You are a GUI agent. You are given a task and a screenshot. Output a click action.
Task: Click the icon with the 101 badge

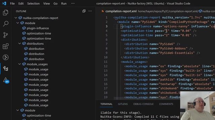click(x=6, y=80)
